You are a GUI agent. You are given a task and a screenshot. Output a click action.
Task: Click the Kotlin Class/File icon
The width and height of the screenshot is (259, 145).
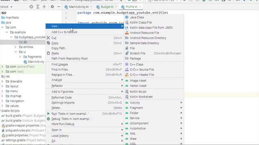pos(127,23)
